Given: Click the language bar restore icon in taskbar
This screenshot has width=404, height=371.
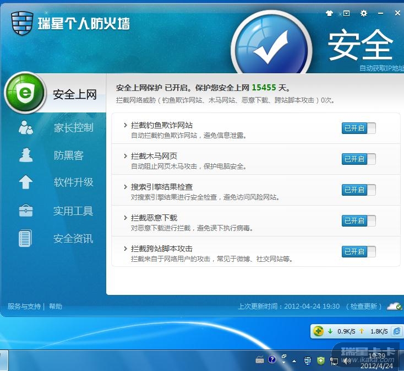Looking at the screenshot, I should [x=284, y=356].
